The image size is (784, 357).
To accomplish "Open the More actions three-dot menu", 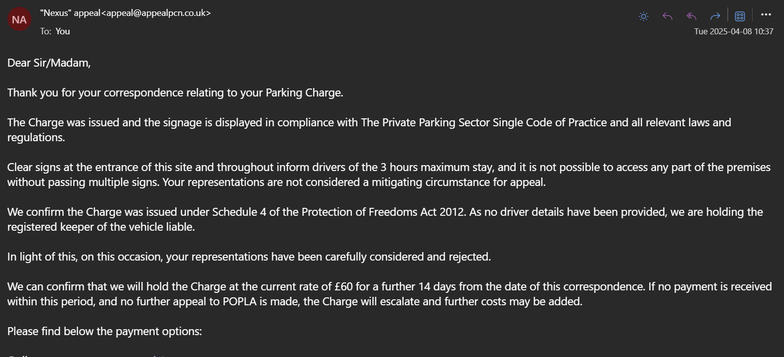I will pos(766,14).
